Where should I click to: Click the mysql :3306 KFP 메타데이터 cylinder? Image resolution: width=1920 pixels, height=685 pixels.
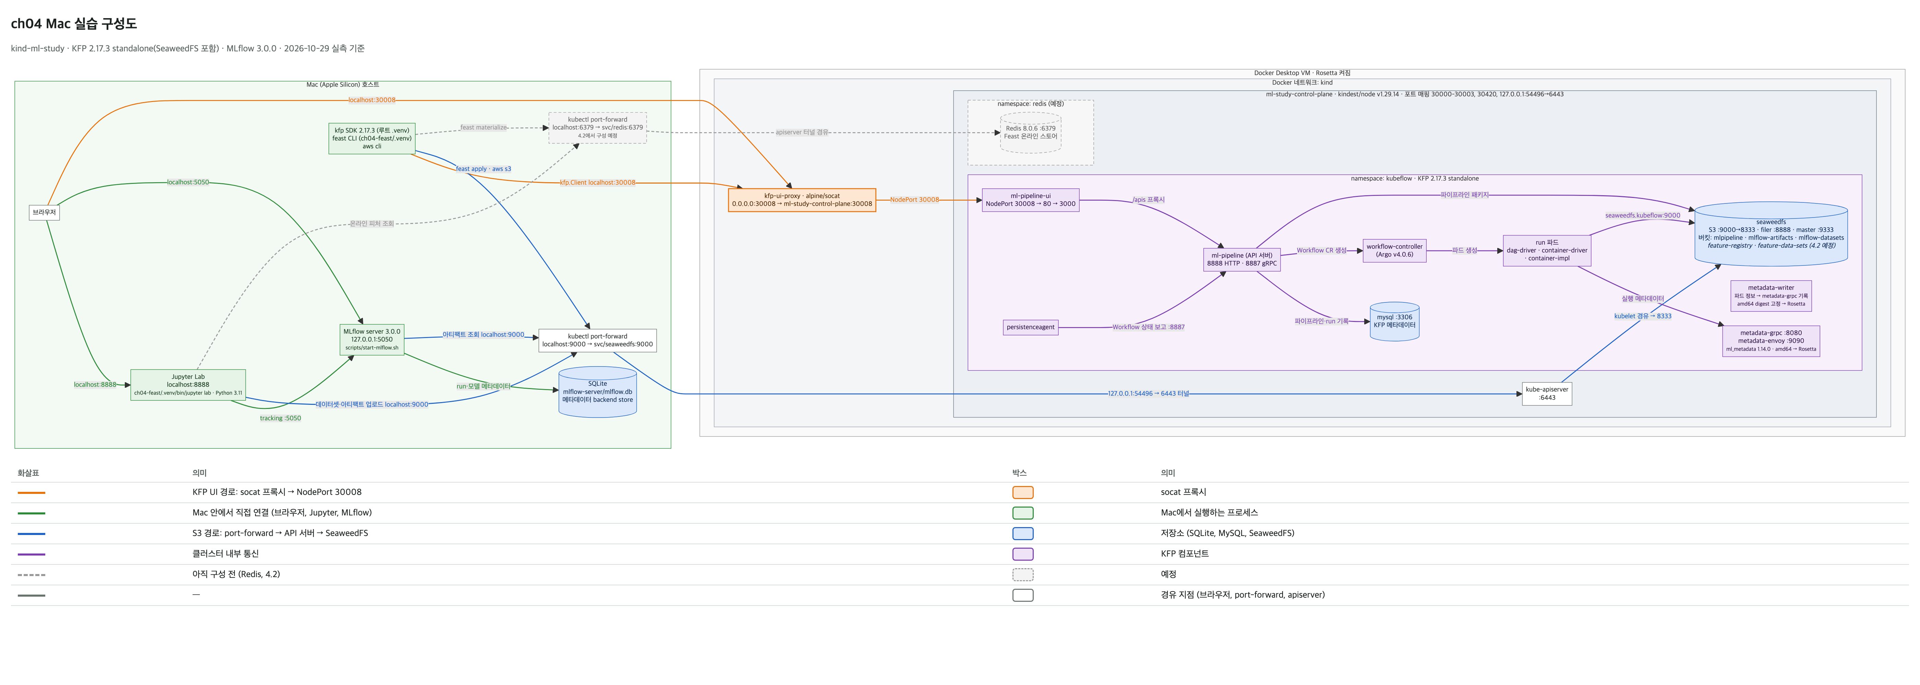[x=1394, y=322]
